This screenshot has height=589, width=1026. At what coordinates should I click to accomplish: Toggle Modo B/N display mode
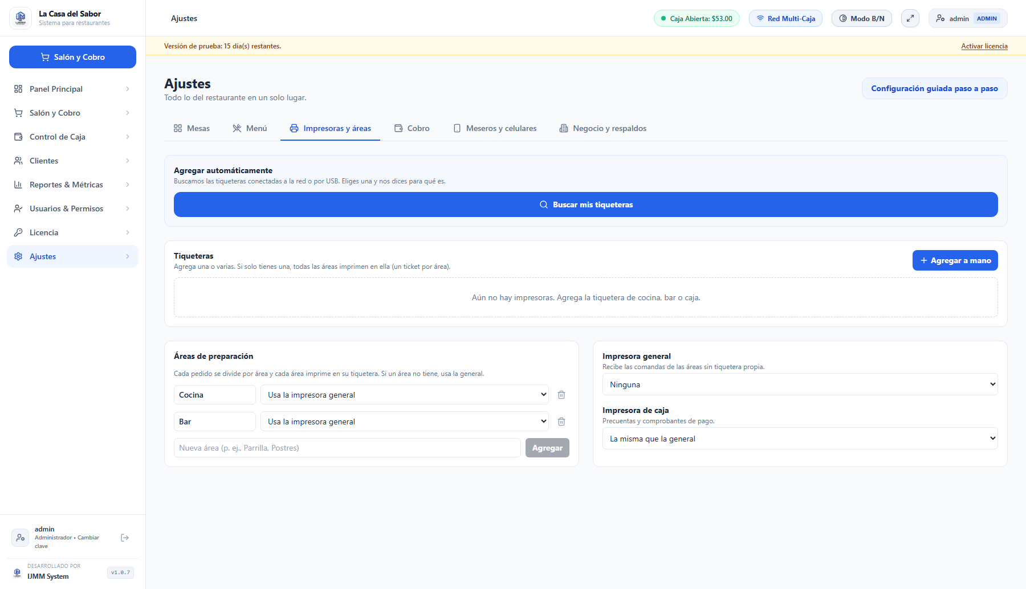click(x=861, y=18)
